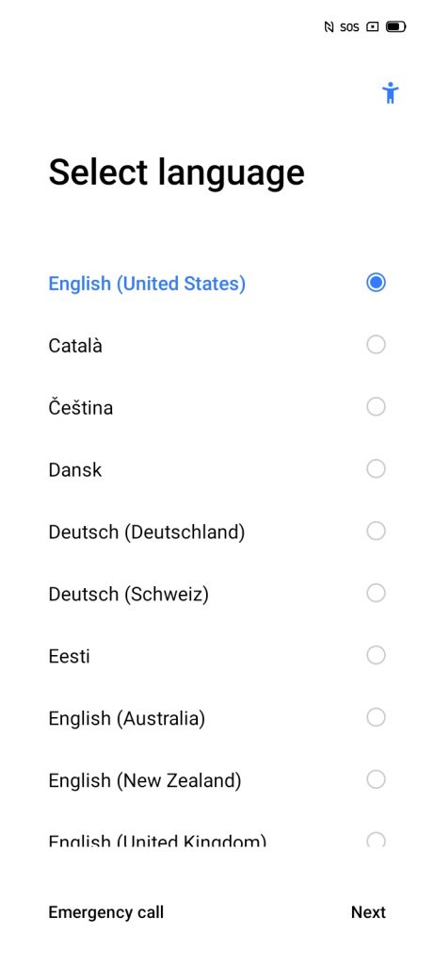Image resolution: width=434 pixels, height=965 pixels.
Task: Select the Deutsch (Deutschland) radio button
Action: (x=376, y=531)
